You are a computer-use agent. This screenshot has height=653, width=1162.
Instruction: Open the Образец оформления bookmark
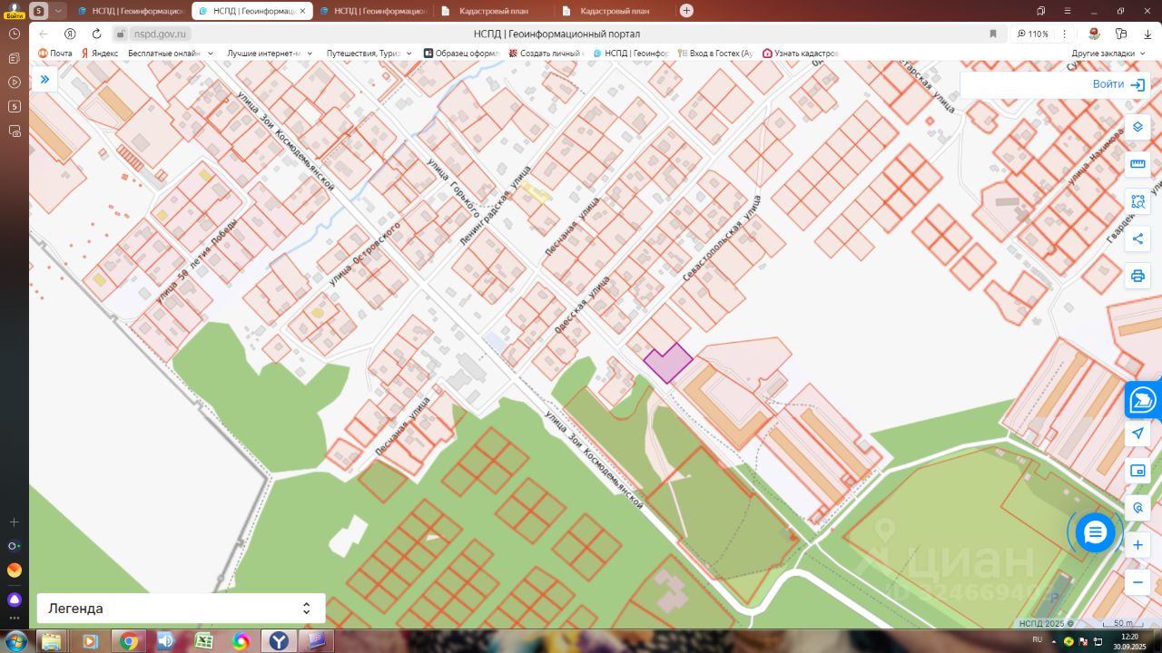(462, 54)
